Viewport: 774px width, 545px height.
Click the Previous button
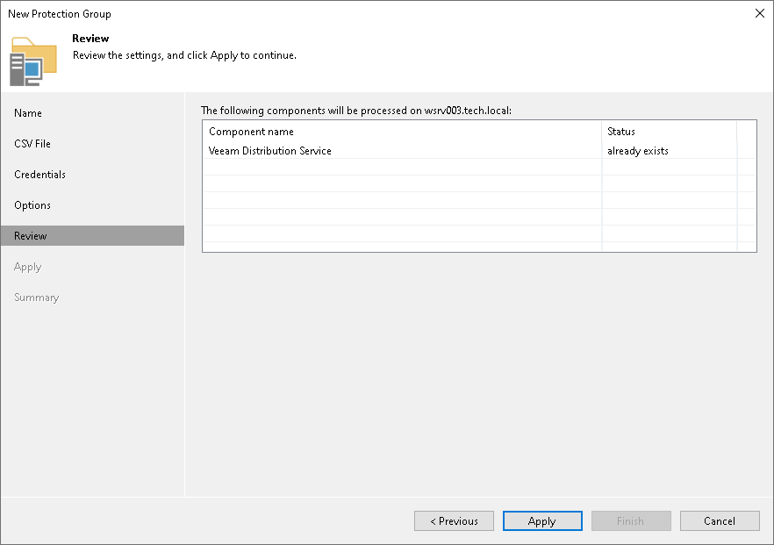click(454, 520)
